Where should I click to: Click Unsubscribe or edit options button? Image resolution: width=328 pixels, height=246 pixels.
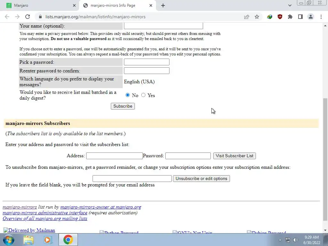point(201,178)
